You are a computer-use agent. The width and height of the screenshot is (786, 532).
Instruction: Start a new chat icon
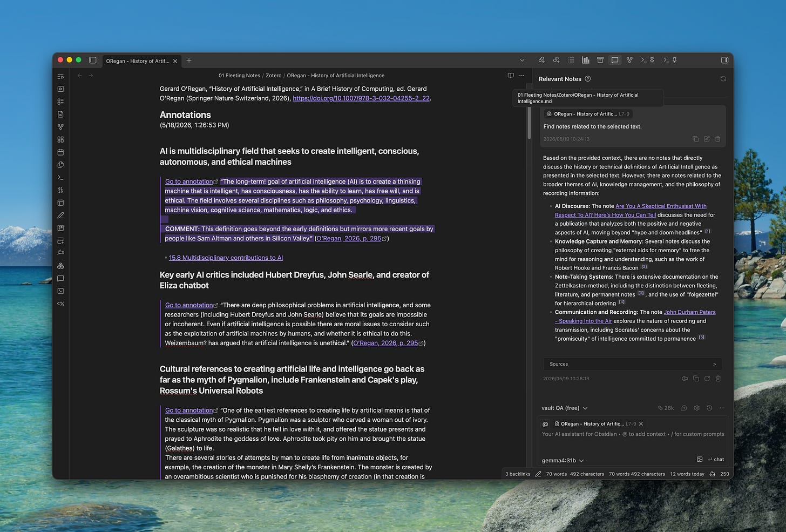(684, 408)
